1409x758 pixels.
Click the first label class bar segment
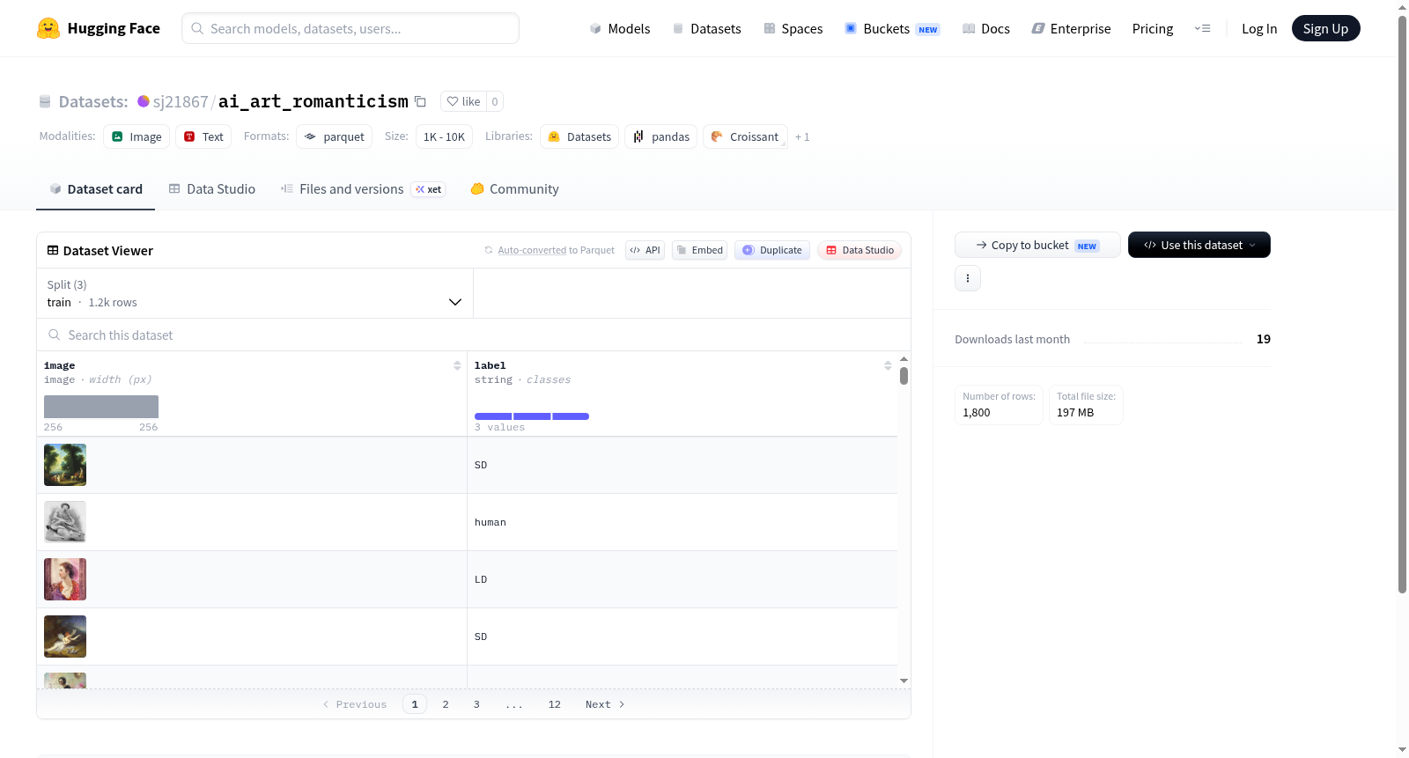click(x=493, y=416)
